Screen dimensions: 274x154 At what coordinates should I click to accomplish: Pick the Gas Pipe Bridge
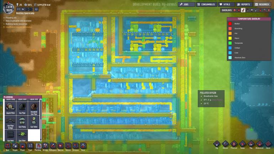click(10, 122)
